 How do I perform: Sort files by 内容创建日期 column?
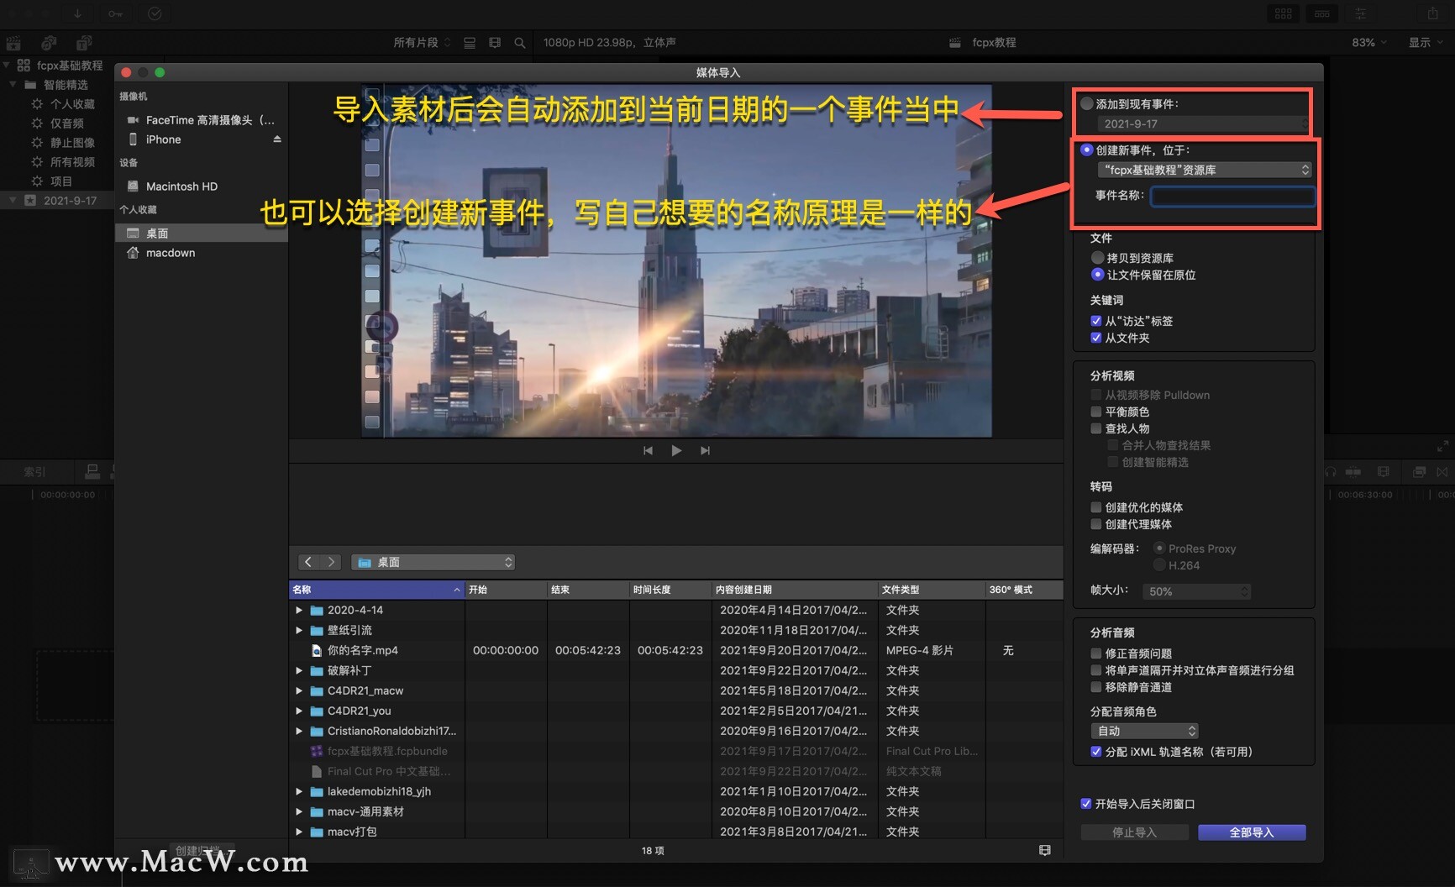coord(795,590)
